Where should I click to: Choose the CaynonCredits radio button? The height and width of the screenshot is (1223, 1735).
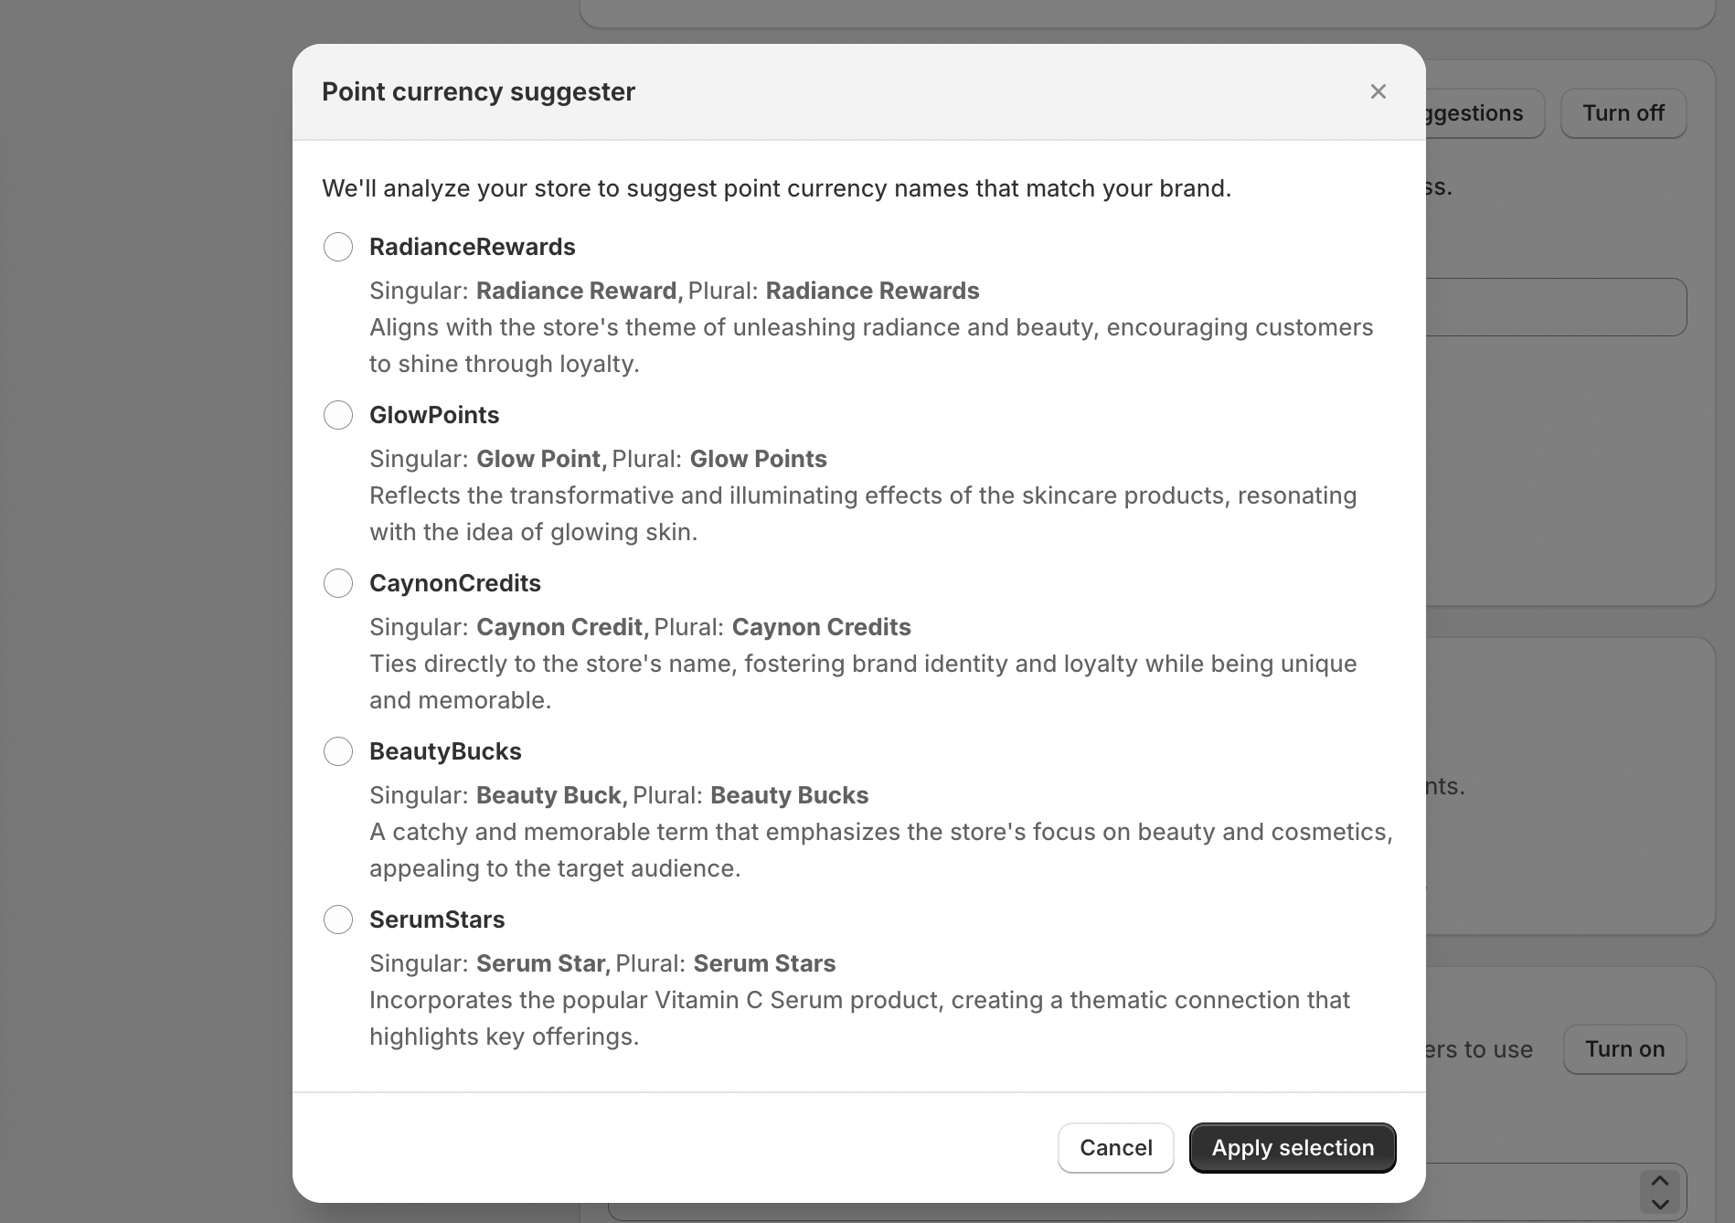pyautogui.click(x=338, y=583)
